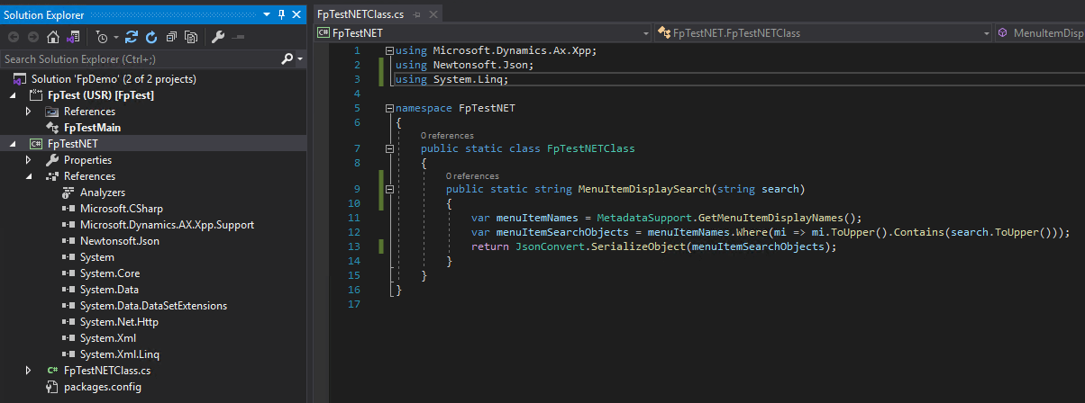Click the System.Xml reference icon
The image size is (1085, 403).
coord(68,338)
